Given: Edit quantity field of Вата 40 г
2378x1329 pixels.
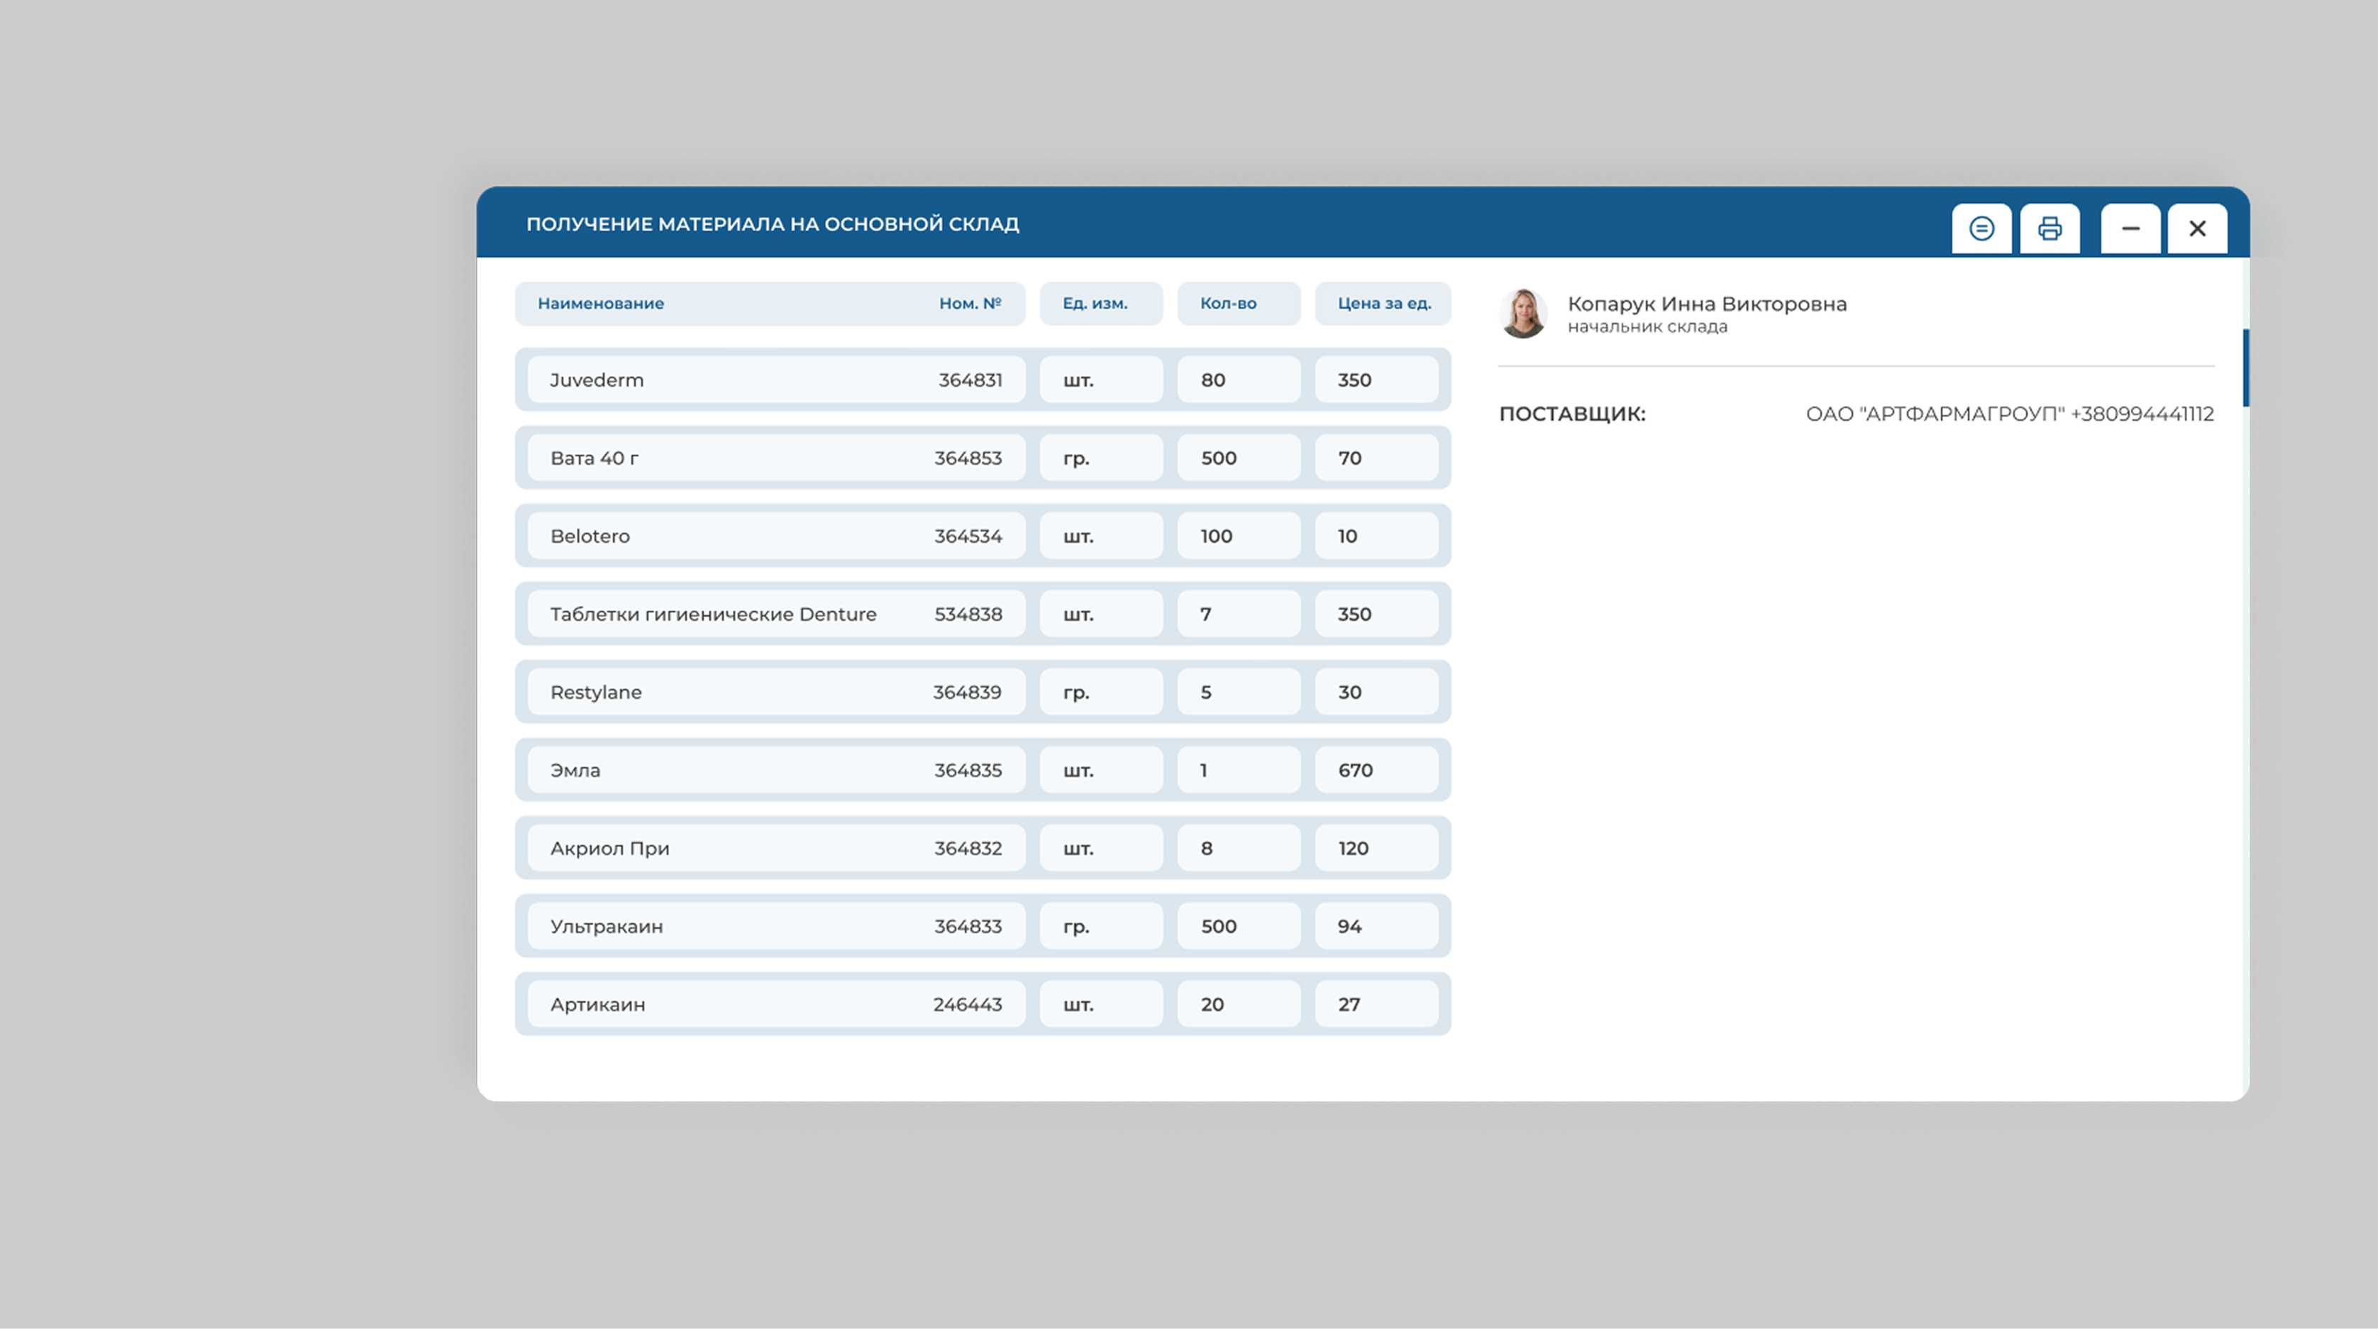Looking at the screenshot, I should point(1238,458).
